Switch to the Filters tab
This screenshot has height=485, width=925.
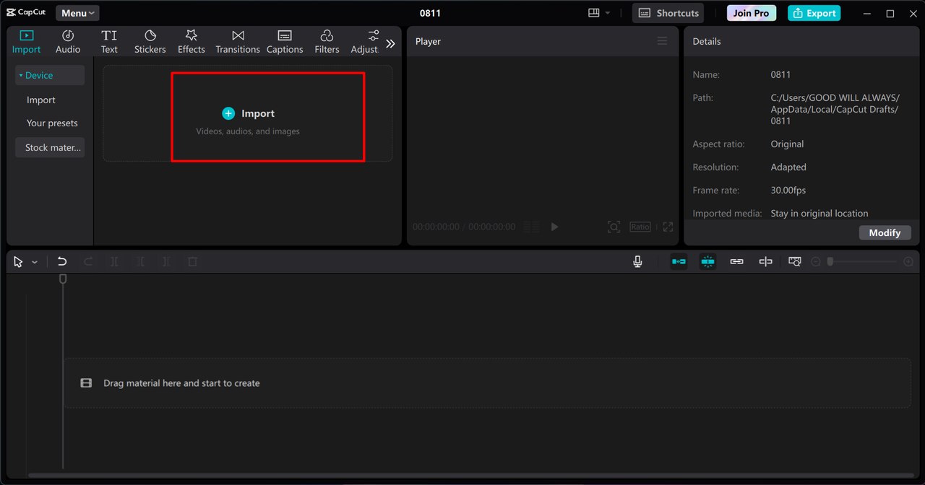327,42
